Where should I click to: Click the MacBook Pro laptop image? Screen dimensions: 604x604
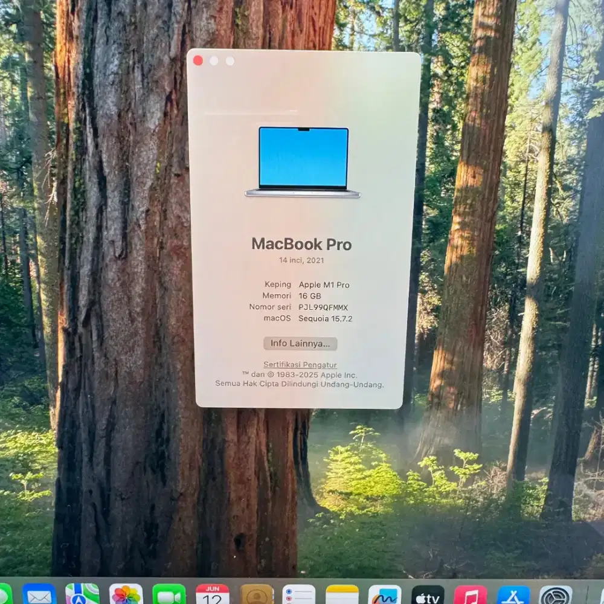pyautogui.click(x=303, y=162)
